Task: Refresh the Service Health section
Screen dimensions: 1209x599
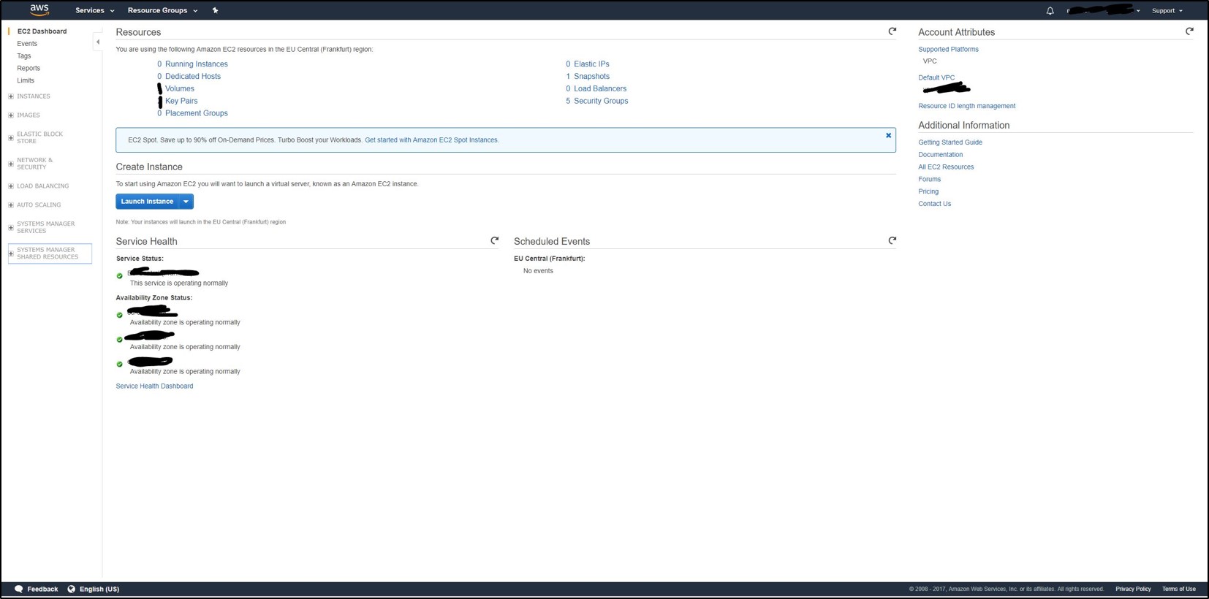Action: coord(495,240)
